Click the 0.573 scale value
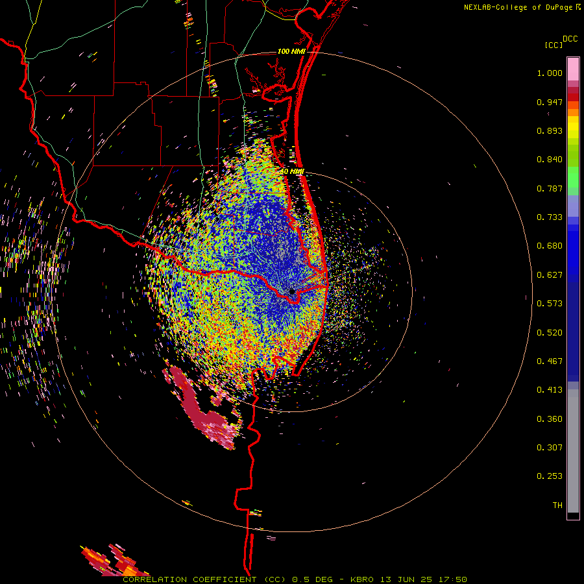584x584 pixels. 550,304
